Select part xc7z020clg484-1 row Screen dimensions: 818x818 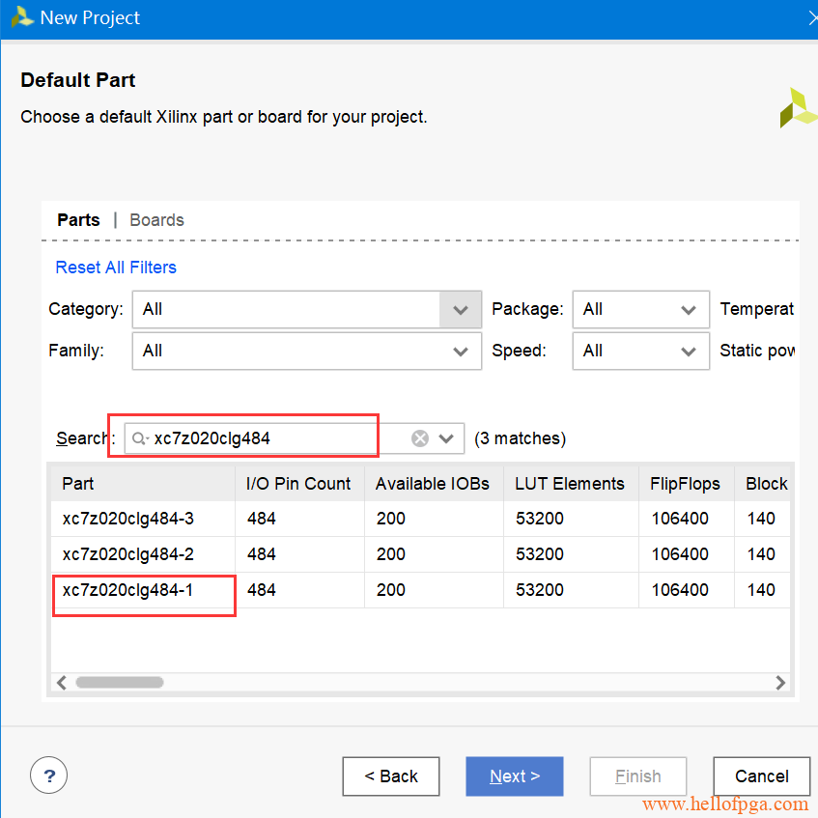420,590
